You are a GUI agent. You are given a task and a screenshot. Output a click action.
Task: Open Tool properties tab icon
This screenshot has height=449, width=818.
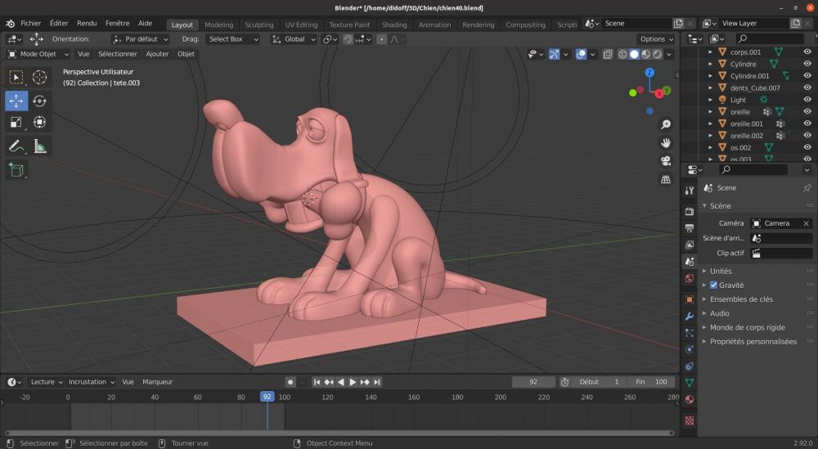pyautogui.click(x=689, y=191)
